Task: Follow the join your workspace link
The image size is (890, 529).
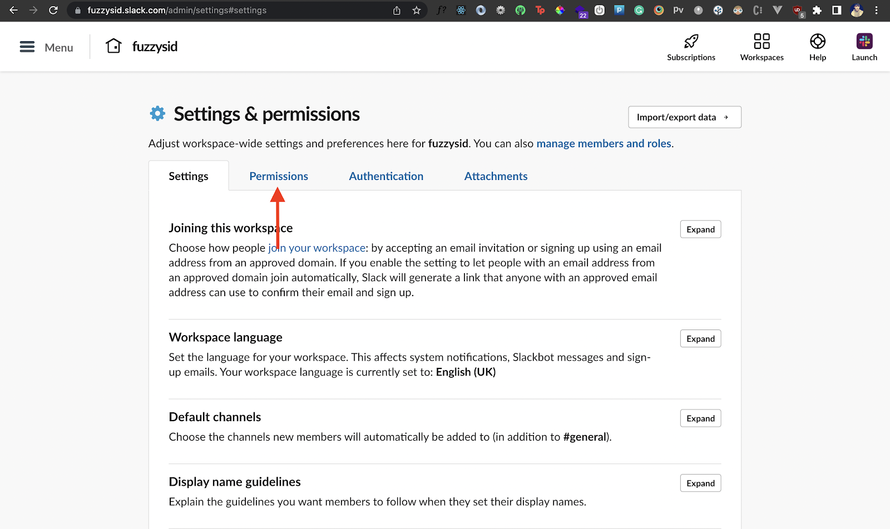Action: pos(317,248)
